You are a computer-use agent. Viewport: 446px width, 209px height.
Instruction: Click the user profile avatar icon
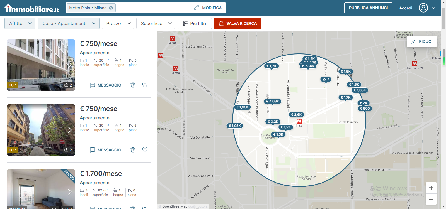(423, 8)
